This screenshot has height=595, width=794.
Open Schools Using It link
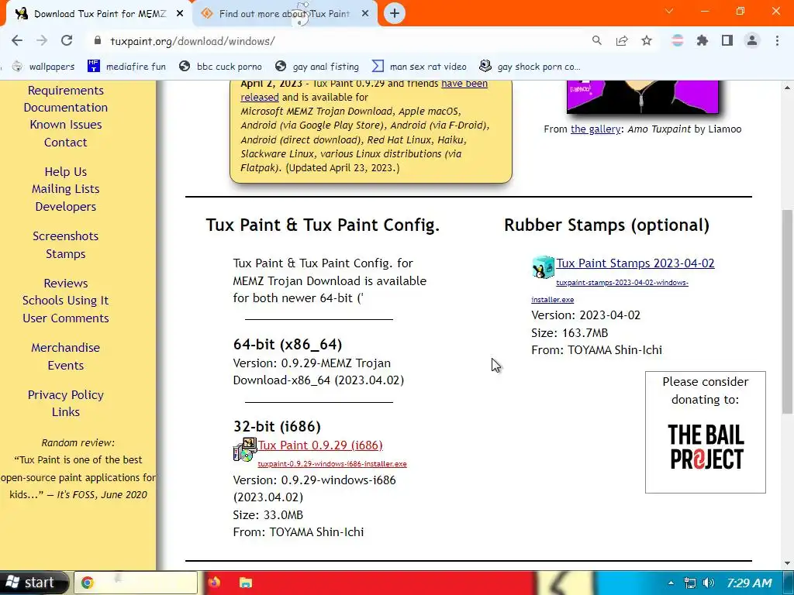pyautogui.click(x=66, y=300)
